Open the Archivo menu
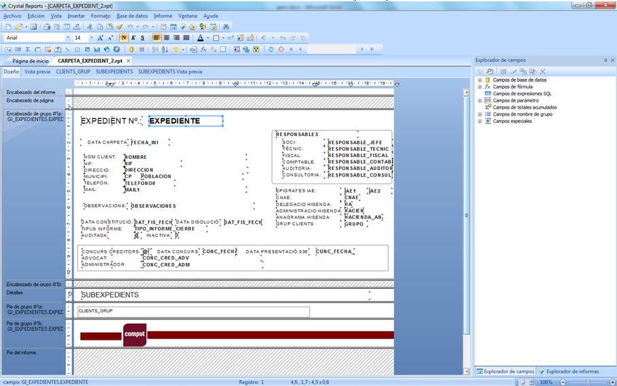 [12, 16]
